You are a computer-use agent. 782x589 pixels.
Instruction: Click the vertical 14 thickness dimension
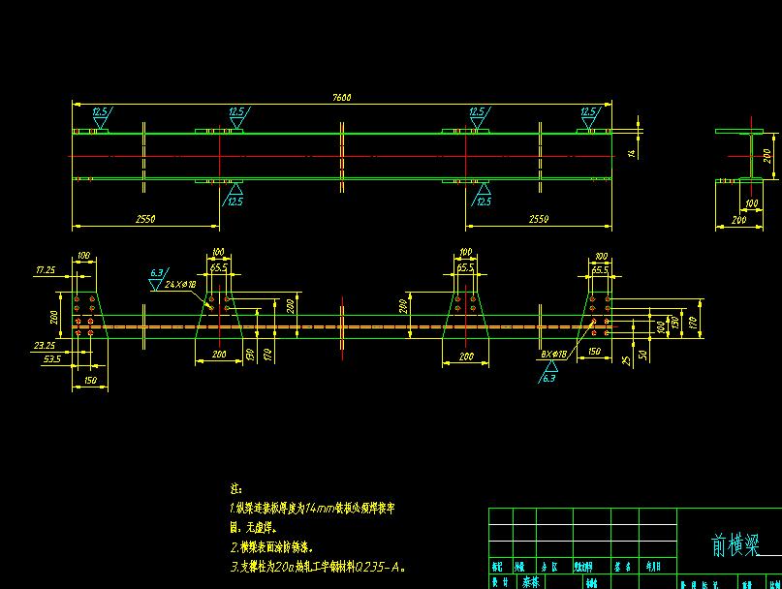coord(632,154)
